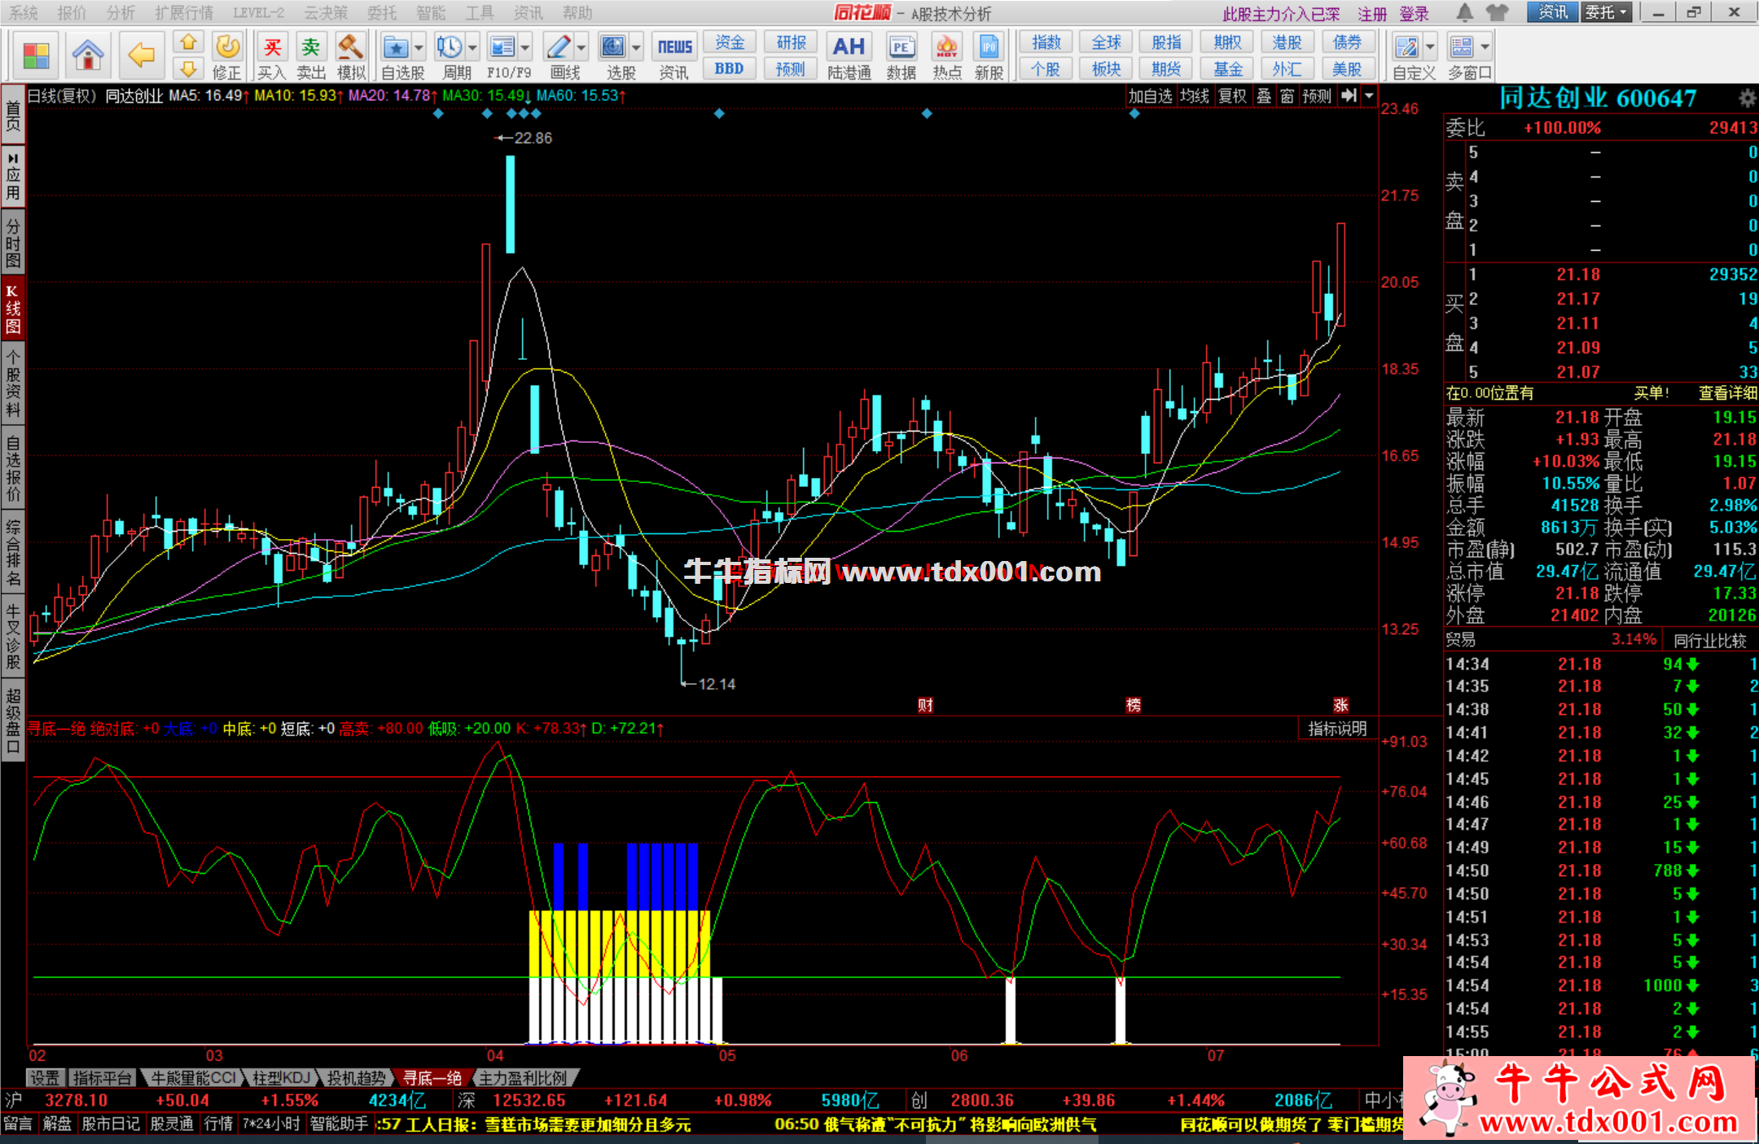Toggle 预测 in the chart toolbar

pos(1317,96)
